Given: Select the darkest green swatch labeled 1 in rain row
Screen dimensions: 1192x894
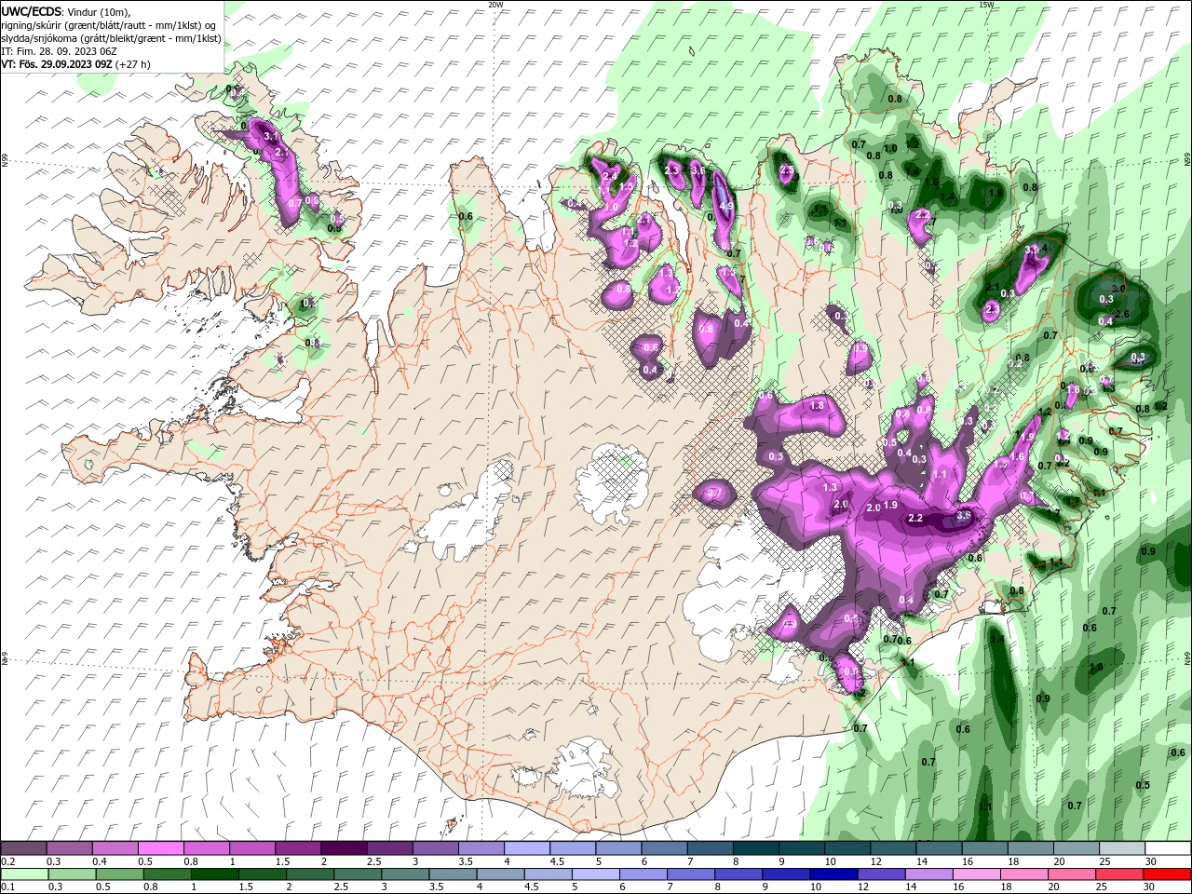Looking at the screenshot, I should point(214,874).
